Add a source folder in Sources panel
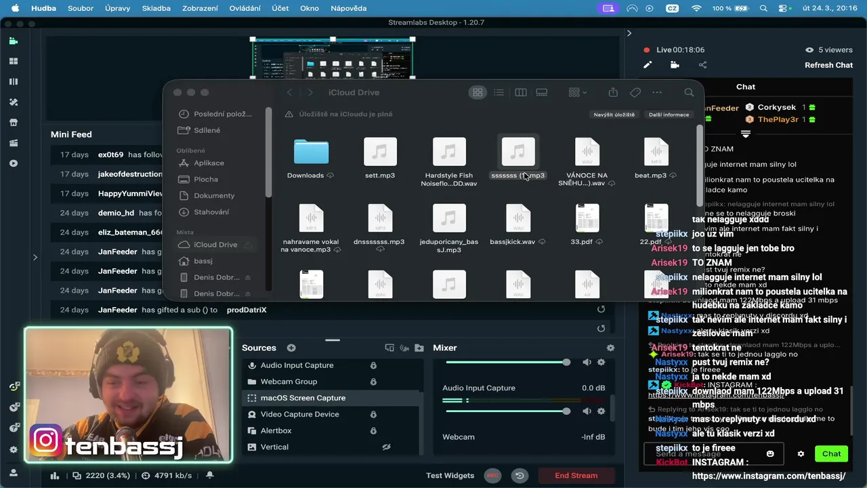The width and height of the screenshot is (867, 488). 419,348
